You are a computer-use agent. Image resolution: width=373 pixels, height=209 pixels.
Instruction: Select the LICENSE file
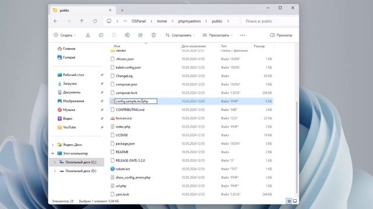click(x=122, y=135)
